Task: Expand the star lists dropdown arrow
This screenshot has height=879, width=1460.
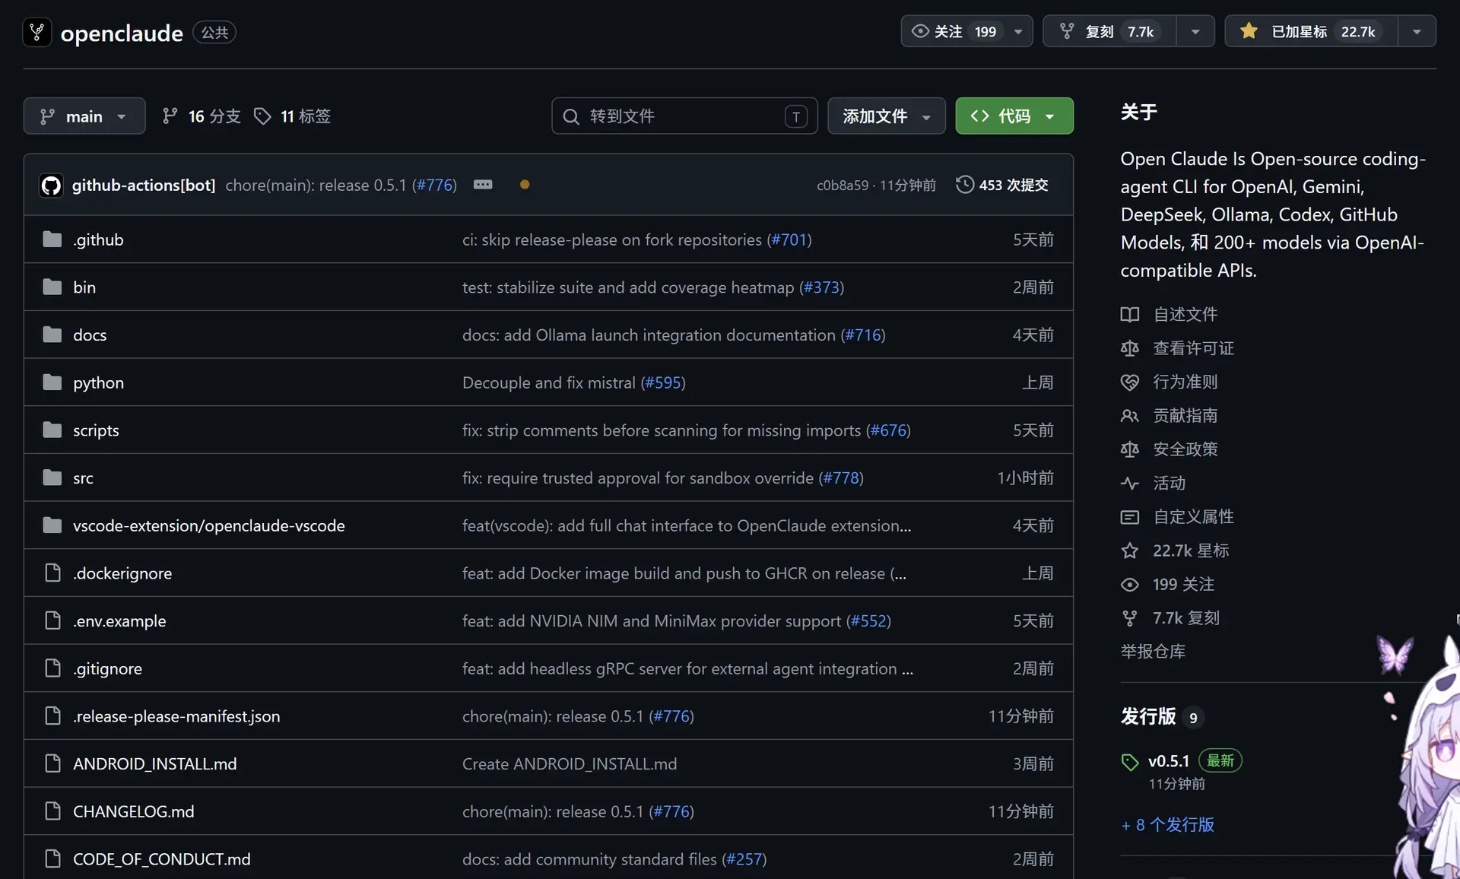Action: click(x=1417, y=31)
